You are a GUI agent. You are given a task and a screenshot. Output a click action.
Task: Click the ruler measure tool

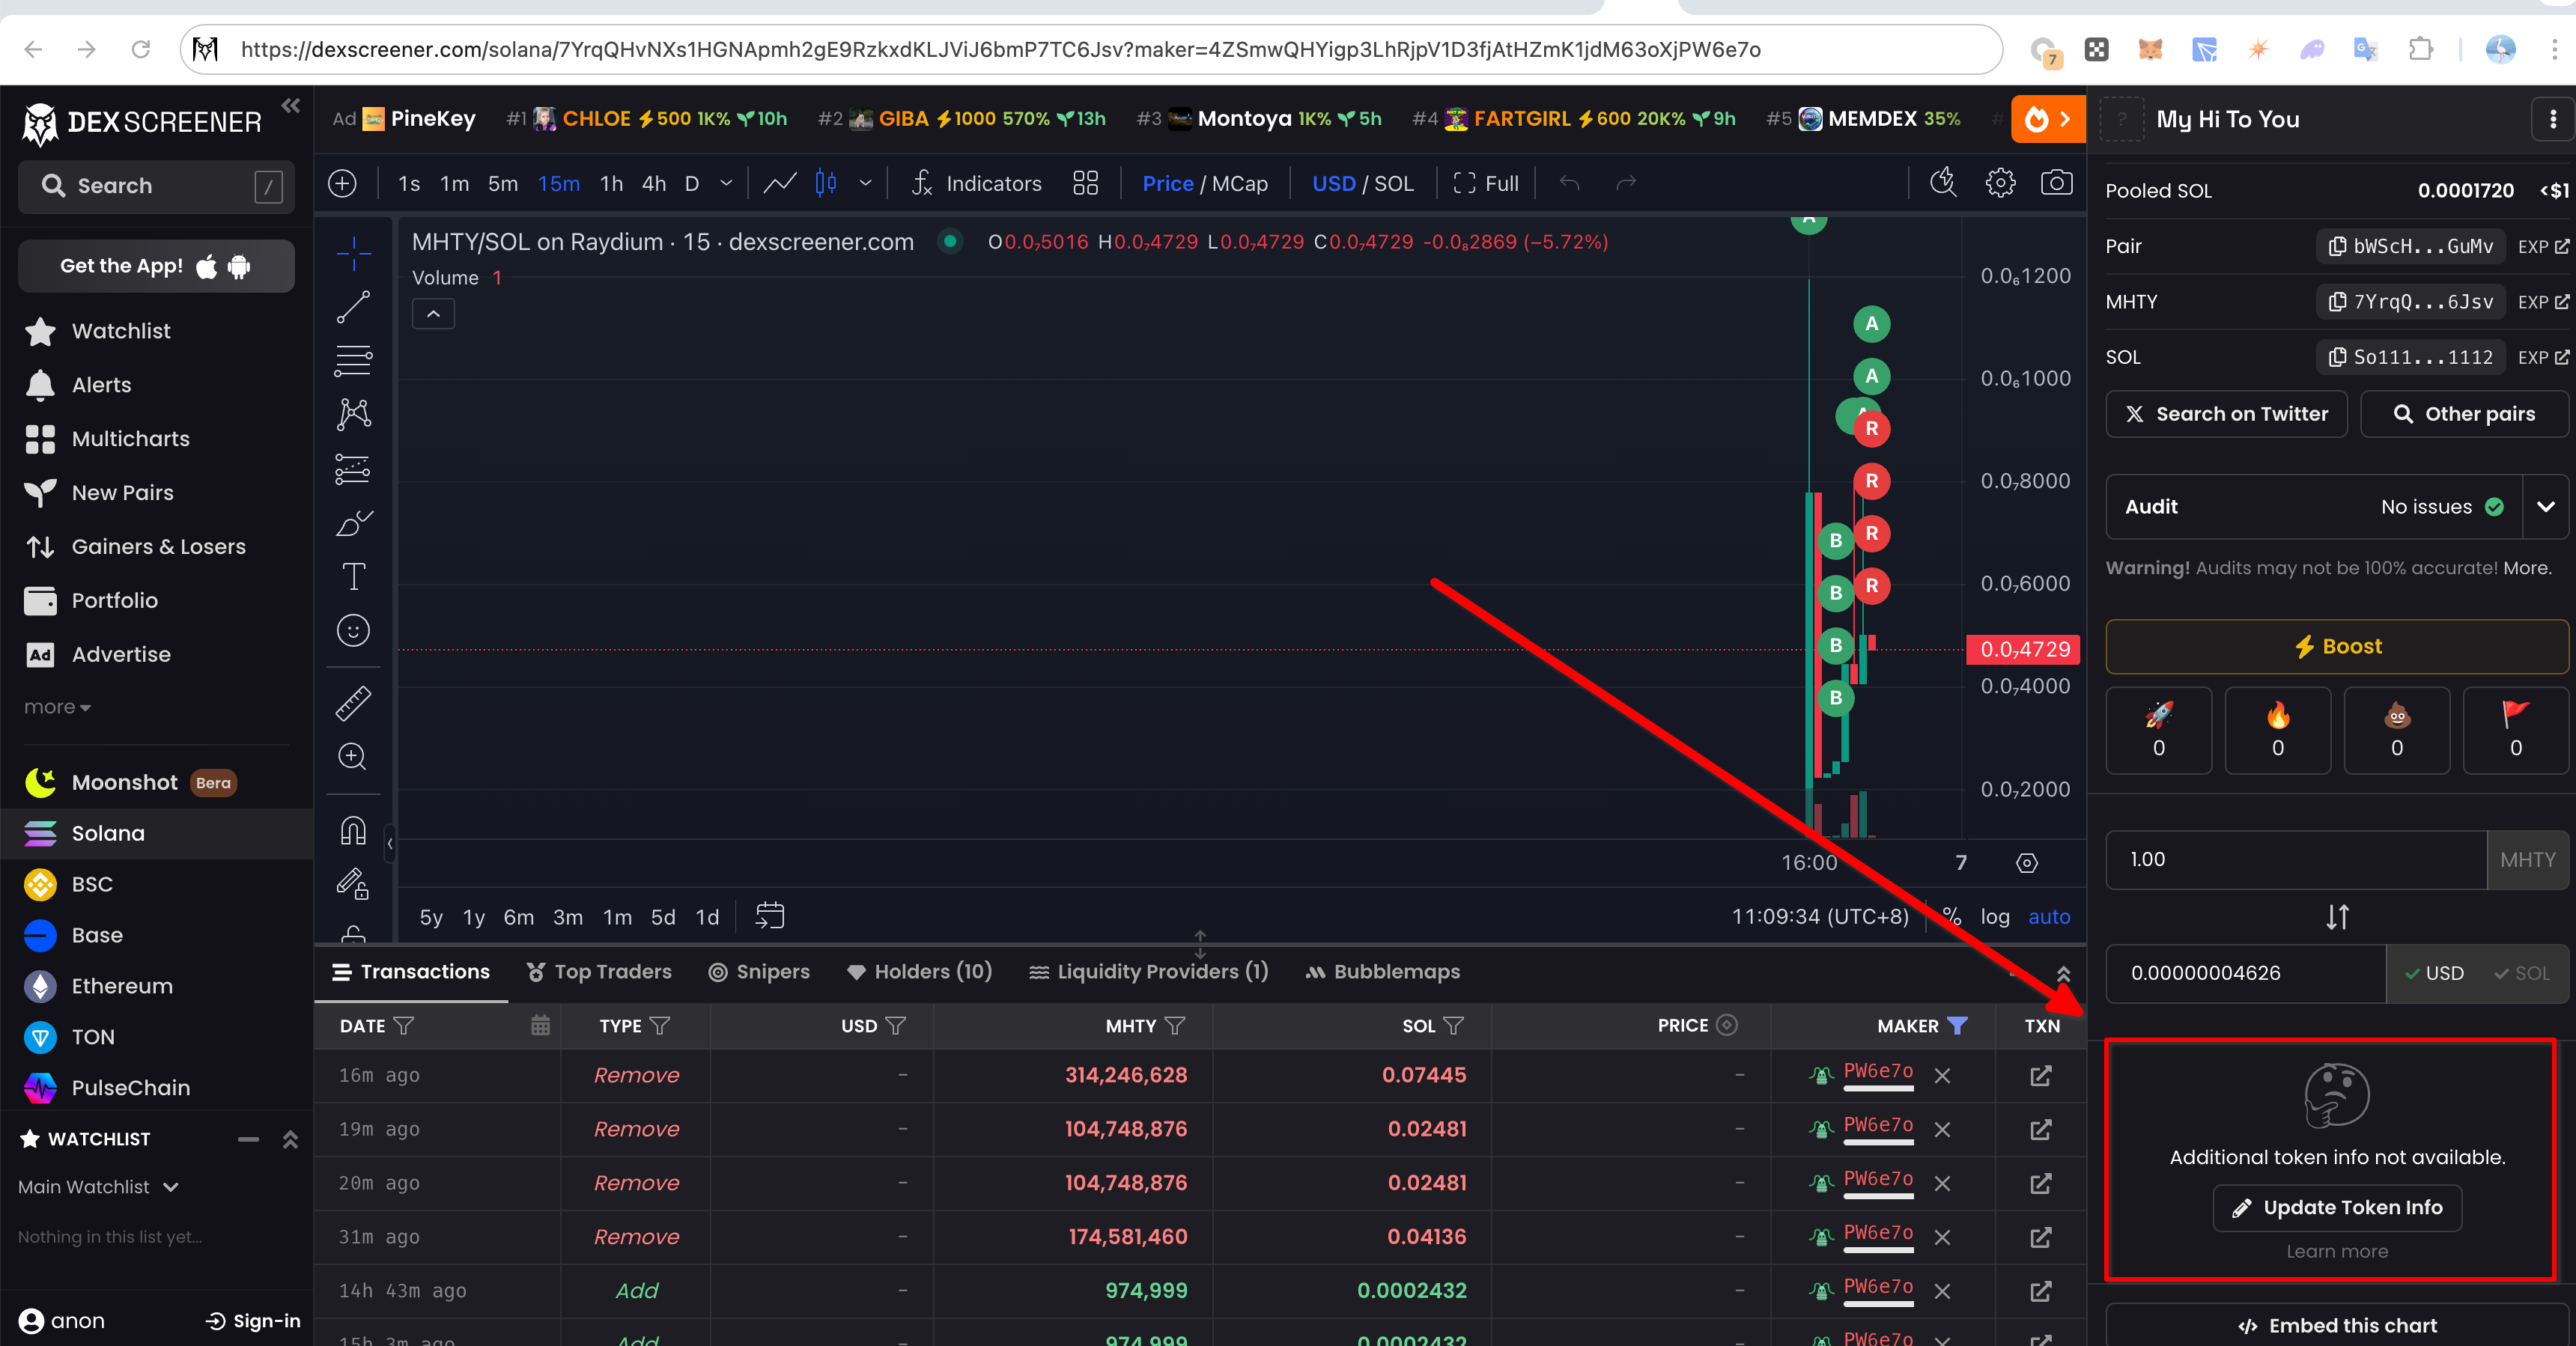pos(353,703)
